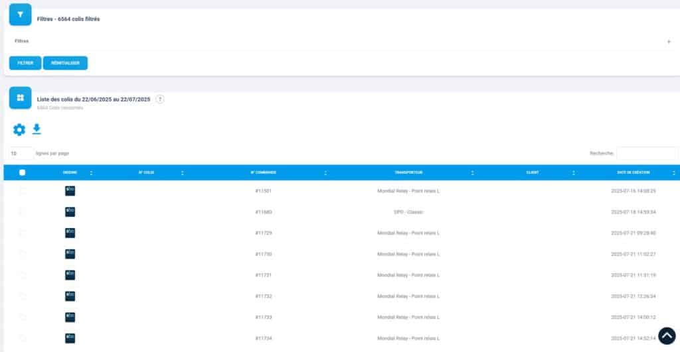680x352 pixels.
Task: Click the Recherche search field
Action: [646, 153]
